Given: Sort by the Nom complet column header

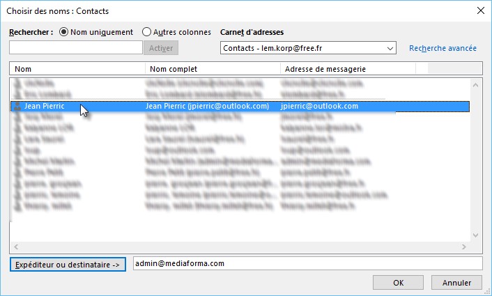Looking at the screenshot, I should [213, 69].
